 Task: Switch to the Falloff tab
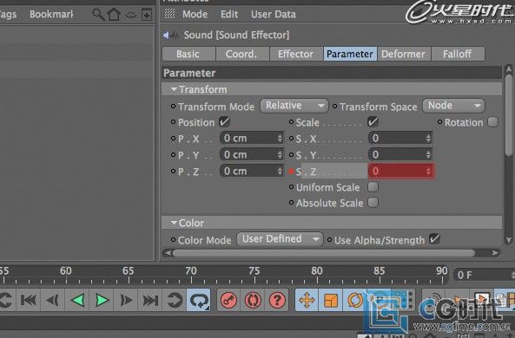pos(458,54)
